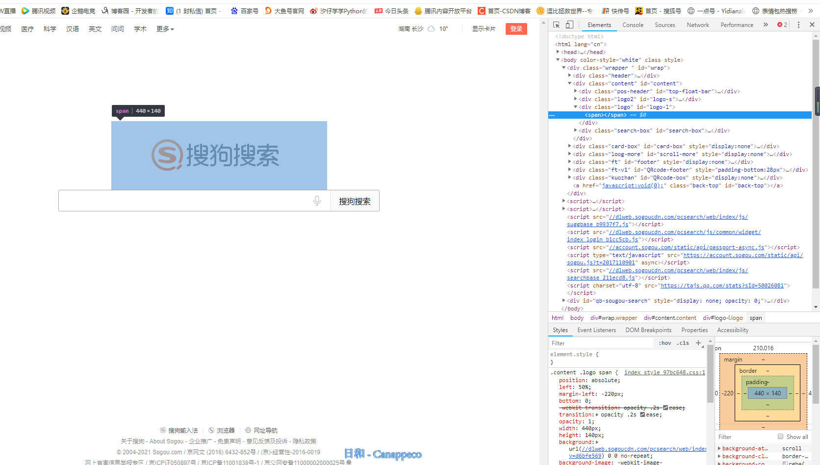Open the DevTools three-dot options menu
Screen dimensions: 820x465
pos(798,25)
